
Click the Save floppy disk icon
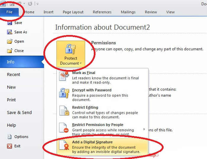click(x=9, y=23)
